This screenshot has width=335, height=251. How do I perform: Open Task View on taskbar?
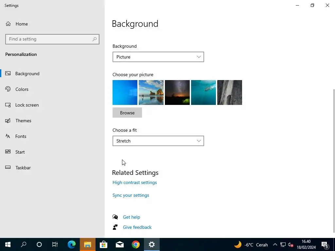pyautogui.click(x=55, y=244)
